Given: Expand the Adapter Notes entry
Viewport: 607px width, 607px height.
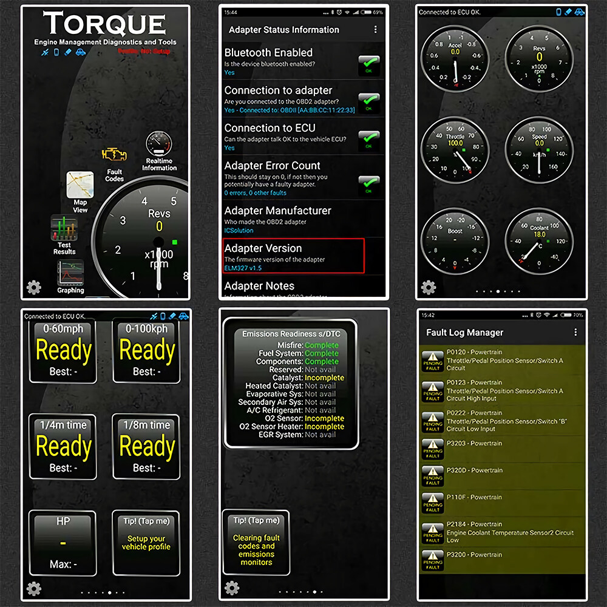Looking at the screenshot, I should [259, 286].
